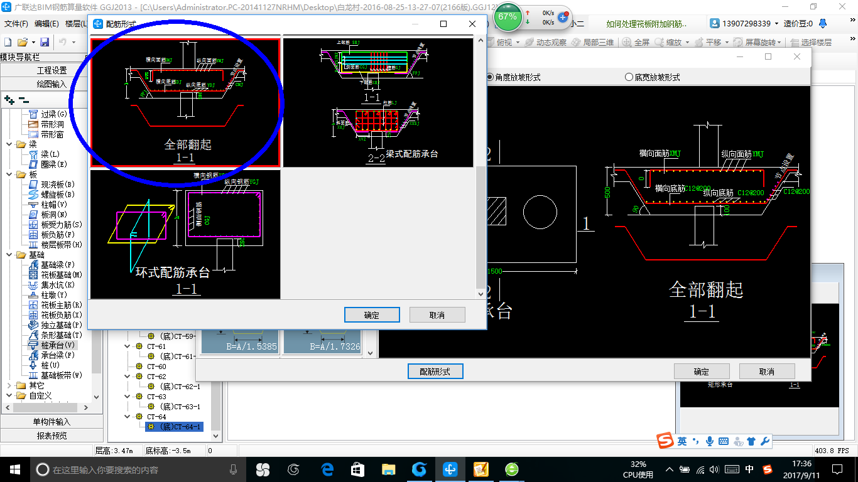Click the expand-all plus icon in navigator
Screen dimensions: 858x482
pyautogui.click(x=9, y=99)
